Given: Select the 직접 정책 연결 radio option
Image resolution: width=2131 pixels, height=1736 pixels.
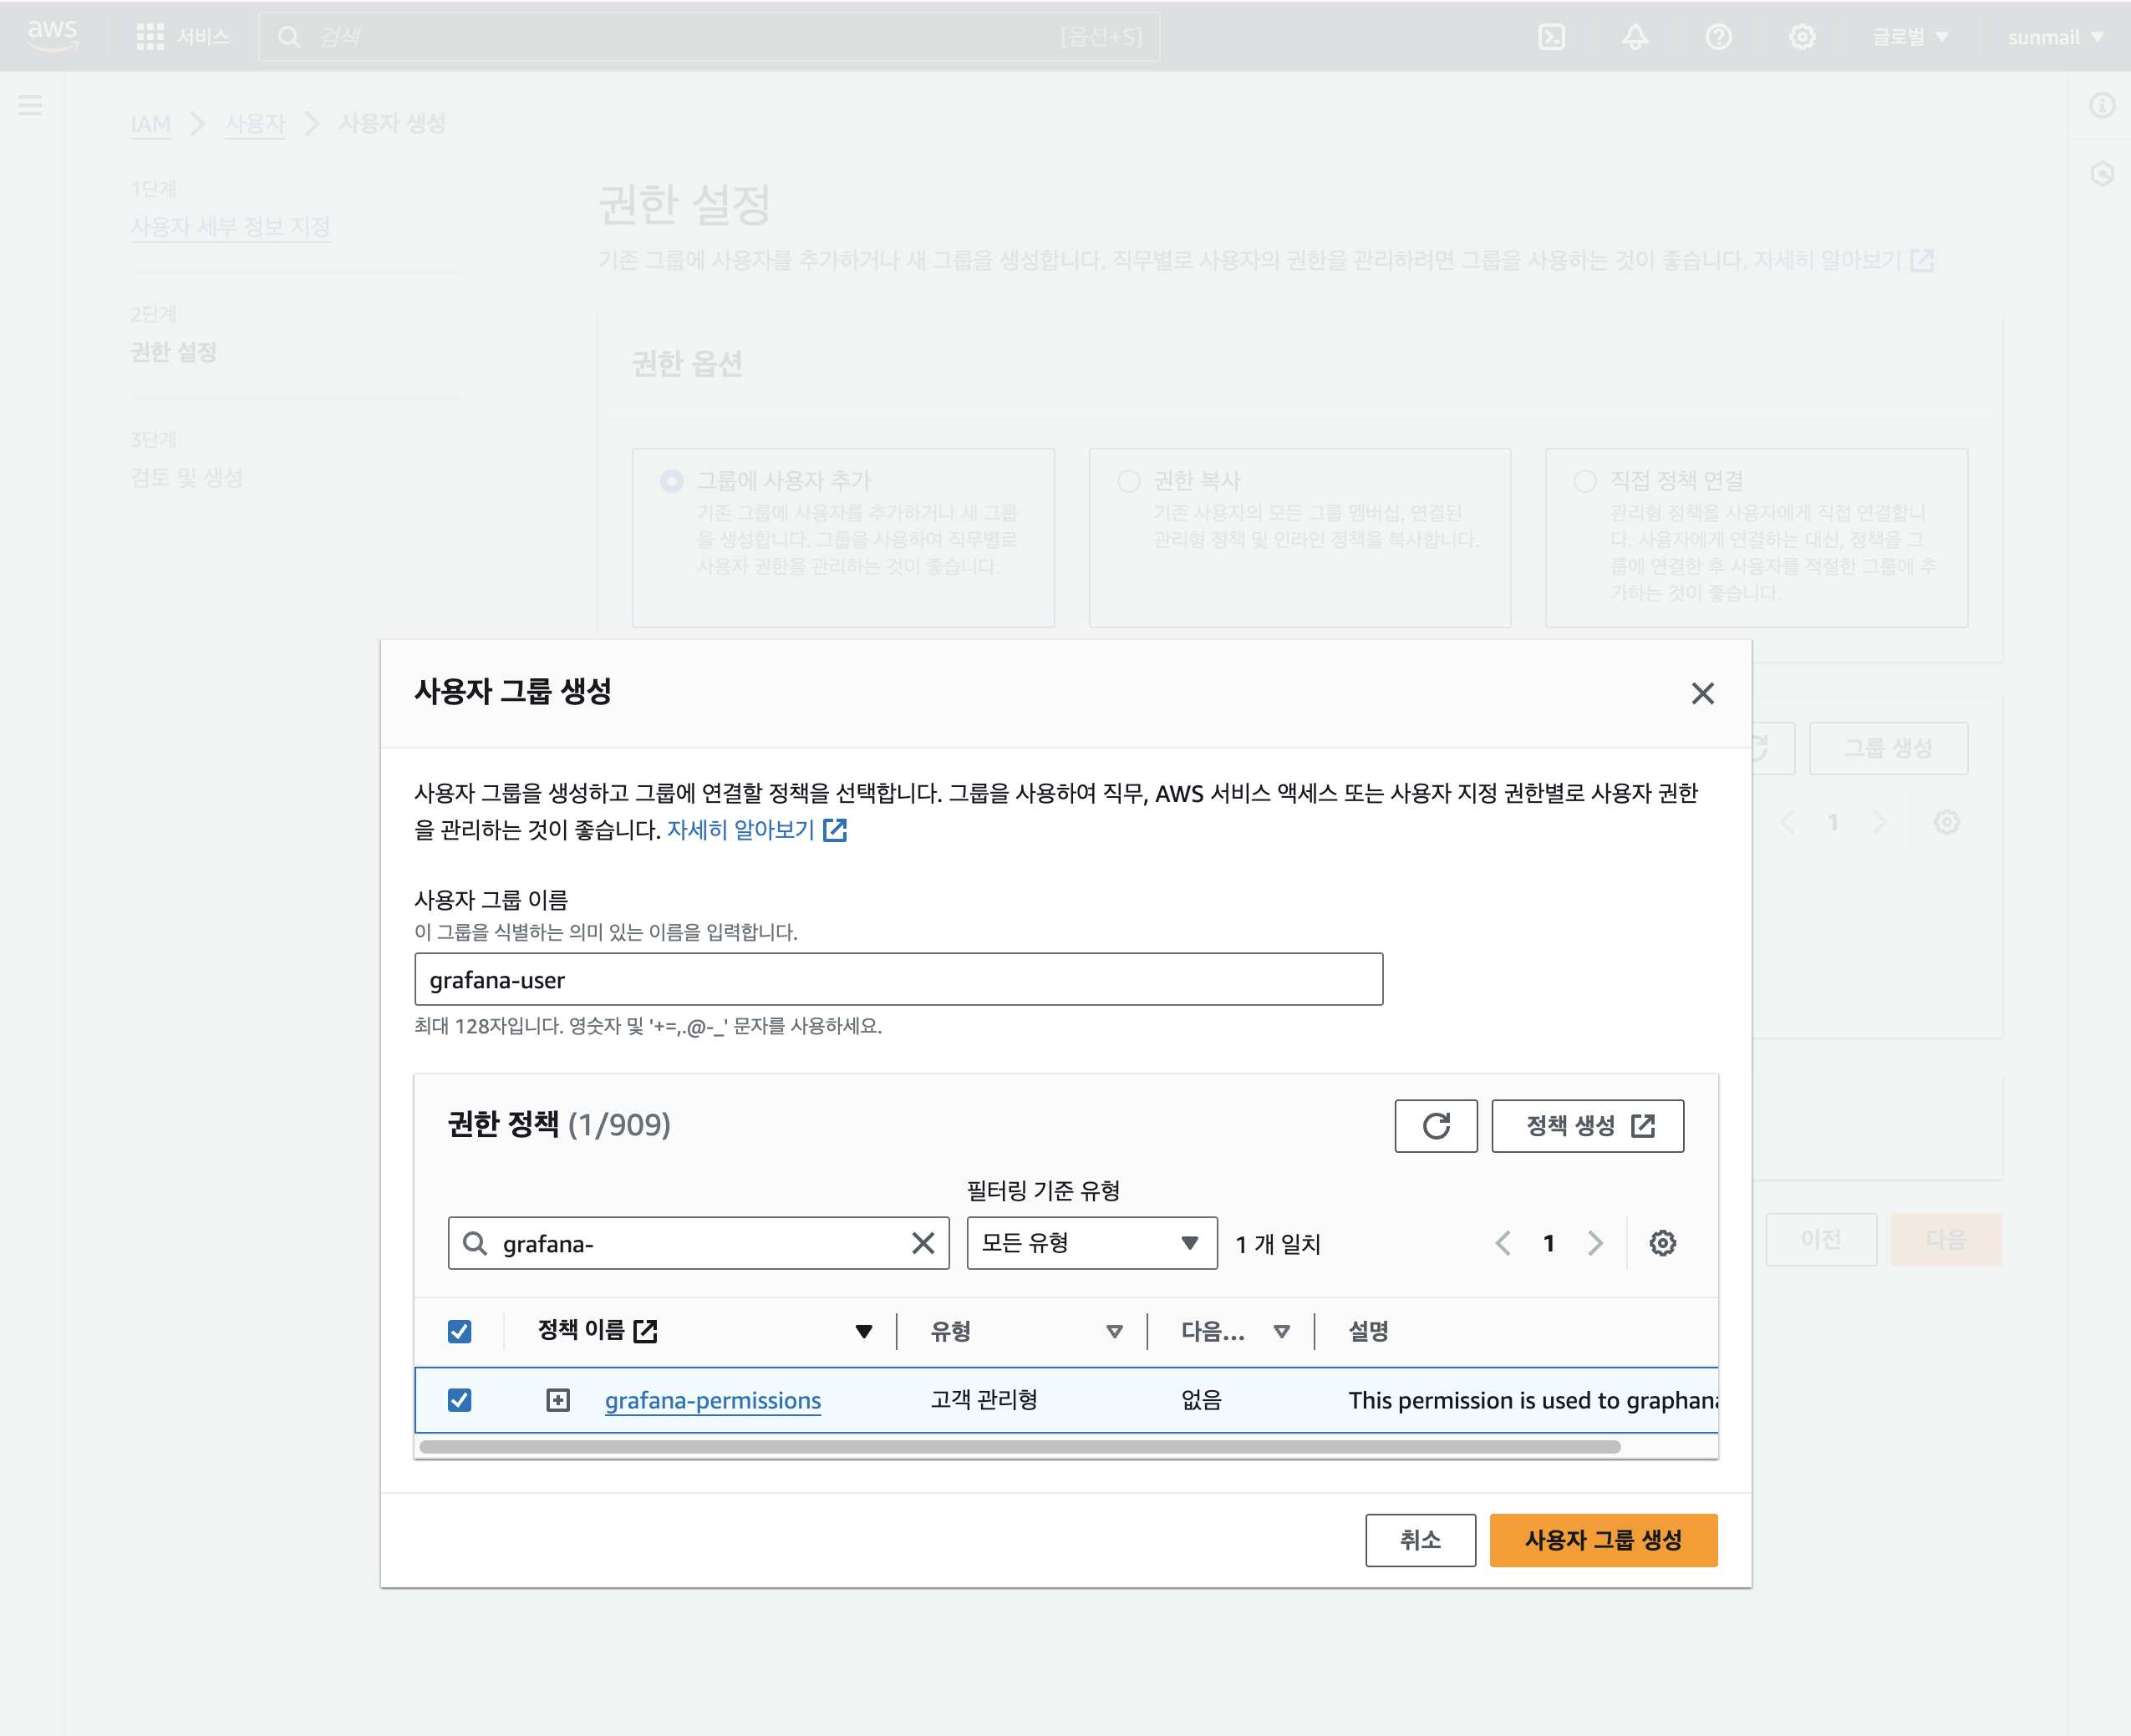Looking at the screenshot, I should point(1584,481).
